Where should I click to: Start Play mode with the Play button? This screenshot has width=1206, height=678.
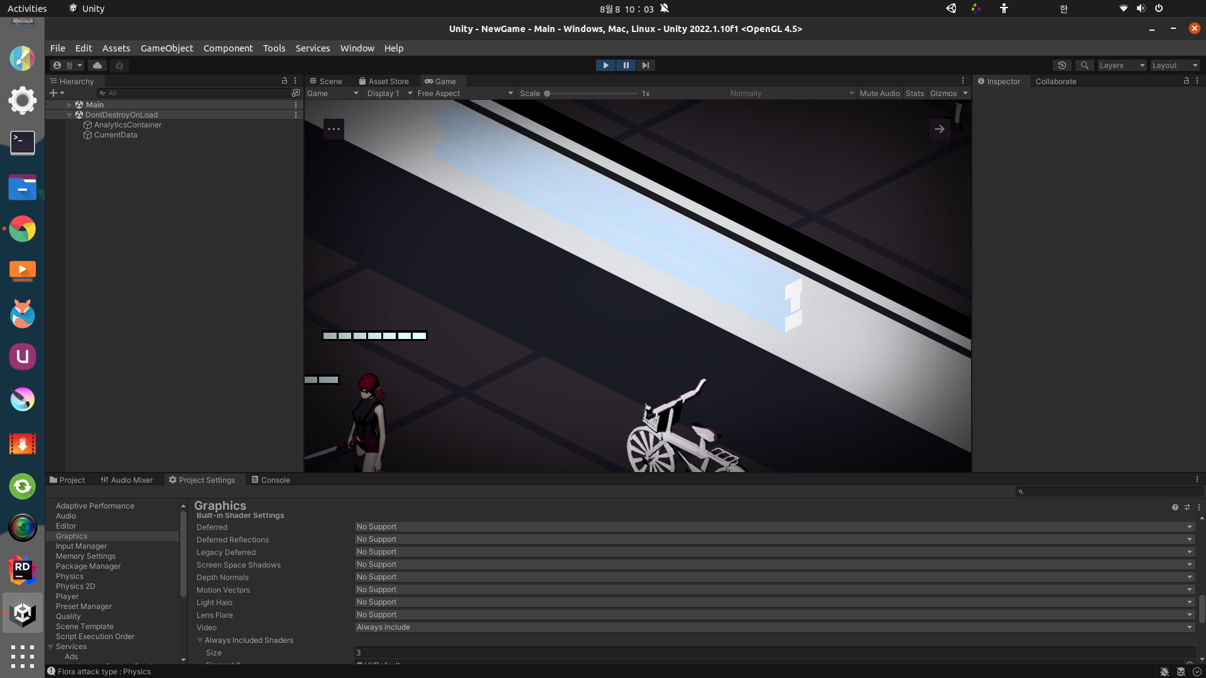point(606,65)
